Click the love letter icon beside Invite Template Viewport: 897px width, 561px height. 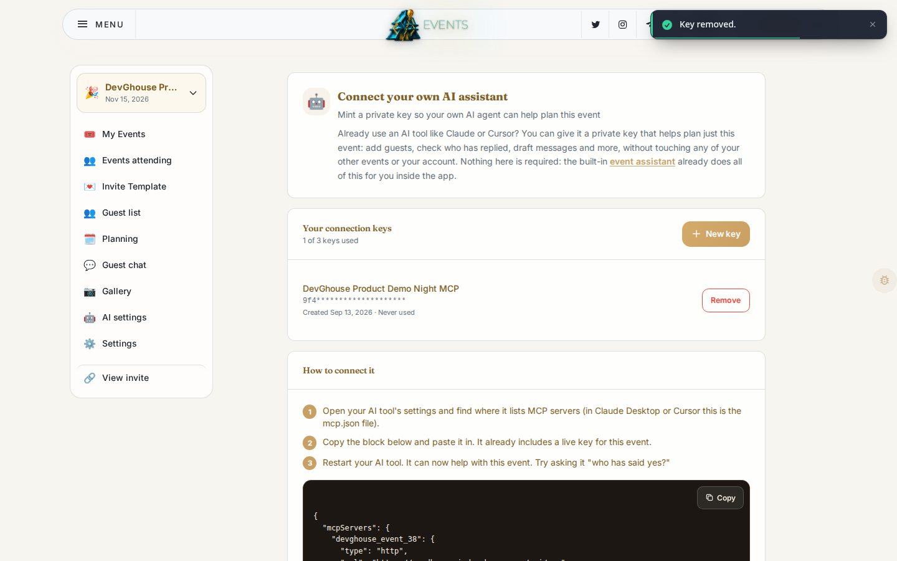(90, 187)
